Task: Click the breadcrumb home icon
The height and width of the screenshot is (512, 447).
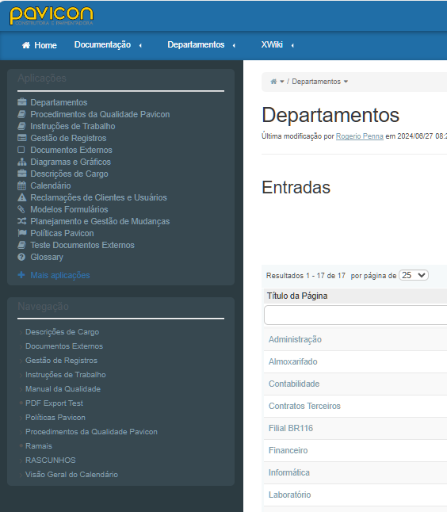Action: 273,82
